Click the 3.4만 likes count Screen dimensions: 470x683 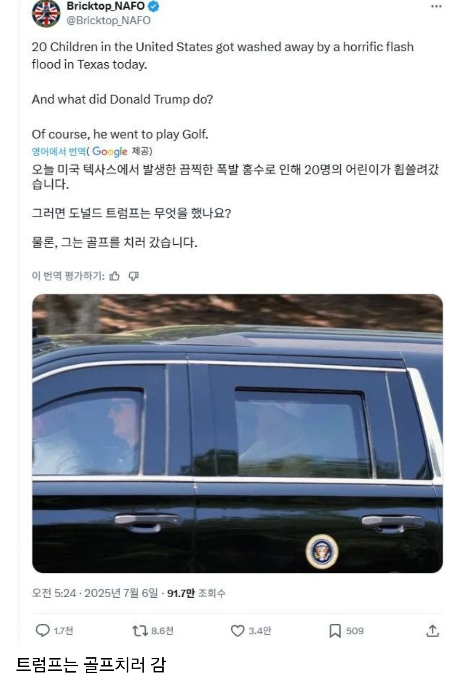[x=260, y=631]
